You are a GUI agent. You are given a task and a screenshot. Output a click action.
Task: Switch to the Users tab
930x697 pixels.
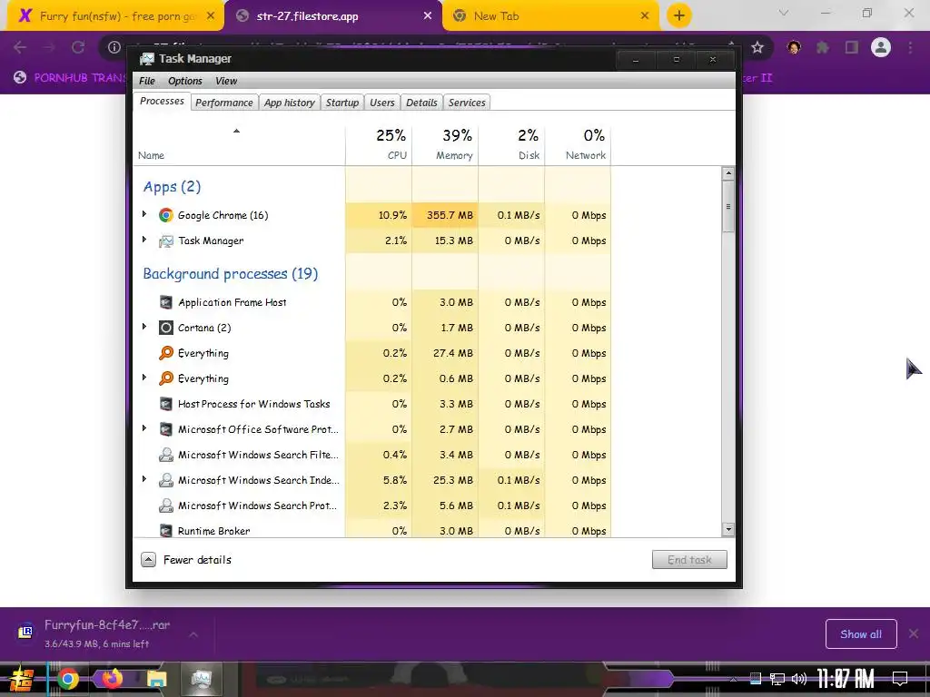pos(382,103)
